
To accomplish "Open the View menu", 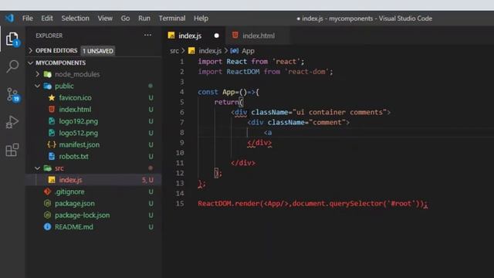I will tap(105, 19).
